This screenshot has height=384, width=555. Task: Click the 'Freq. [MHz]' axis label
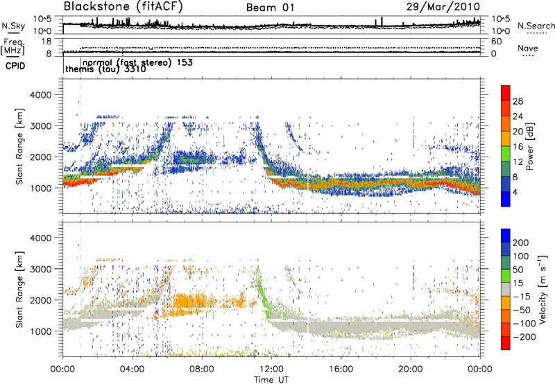12,47
